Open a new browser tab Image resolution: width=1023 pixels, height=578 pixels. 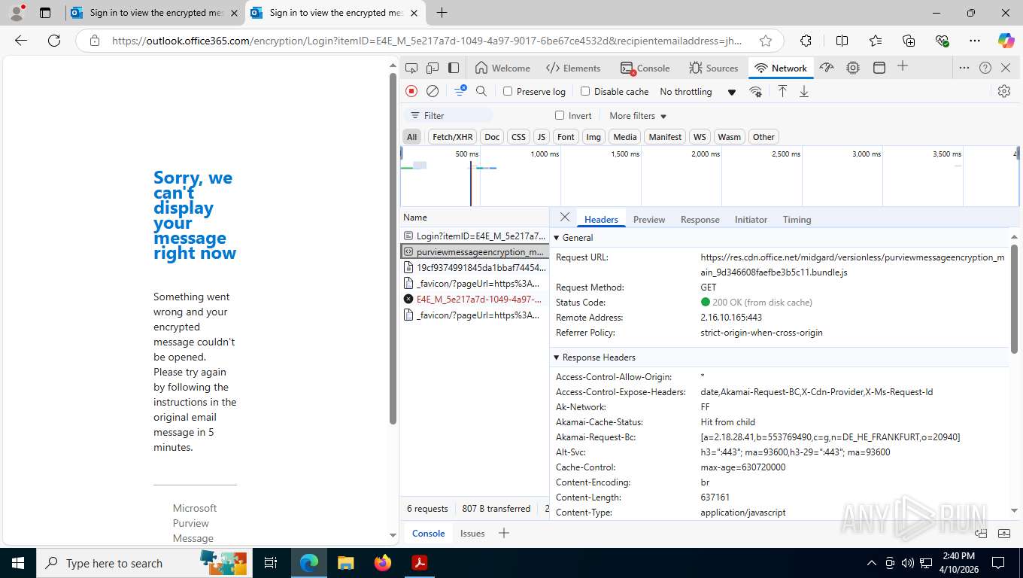442,13
